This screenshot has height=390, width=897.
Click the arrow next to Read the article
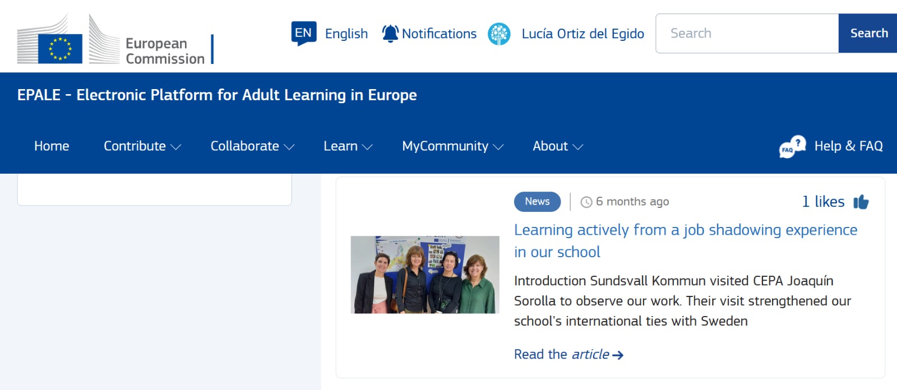pos(618,355)
